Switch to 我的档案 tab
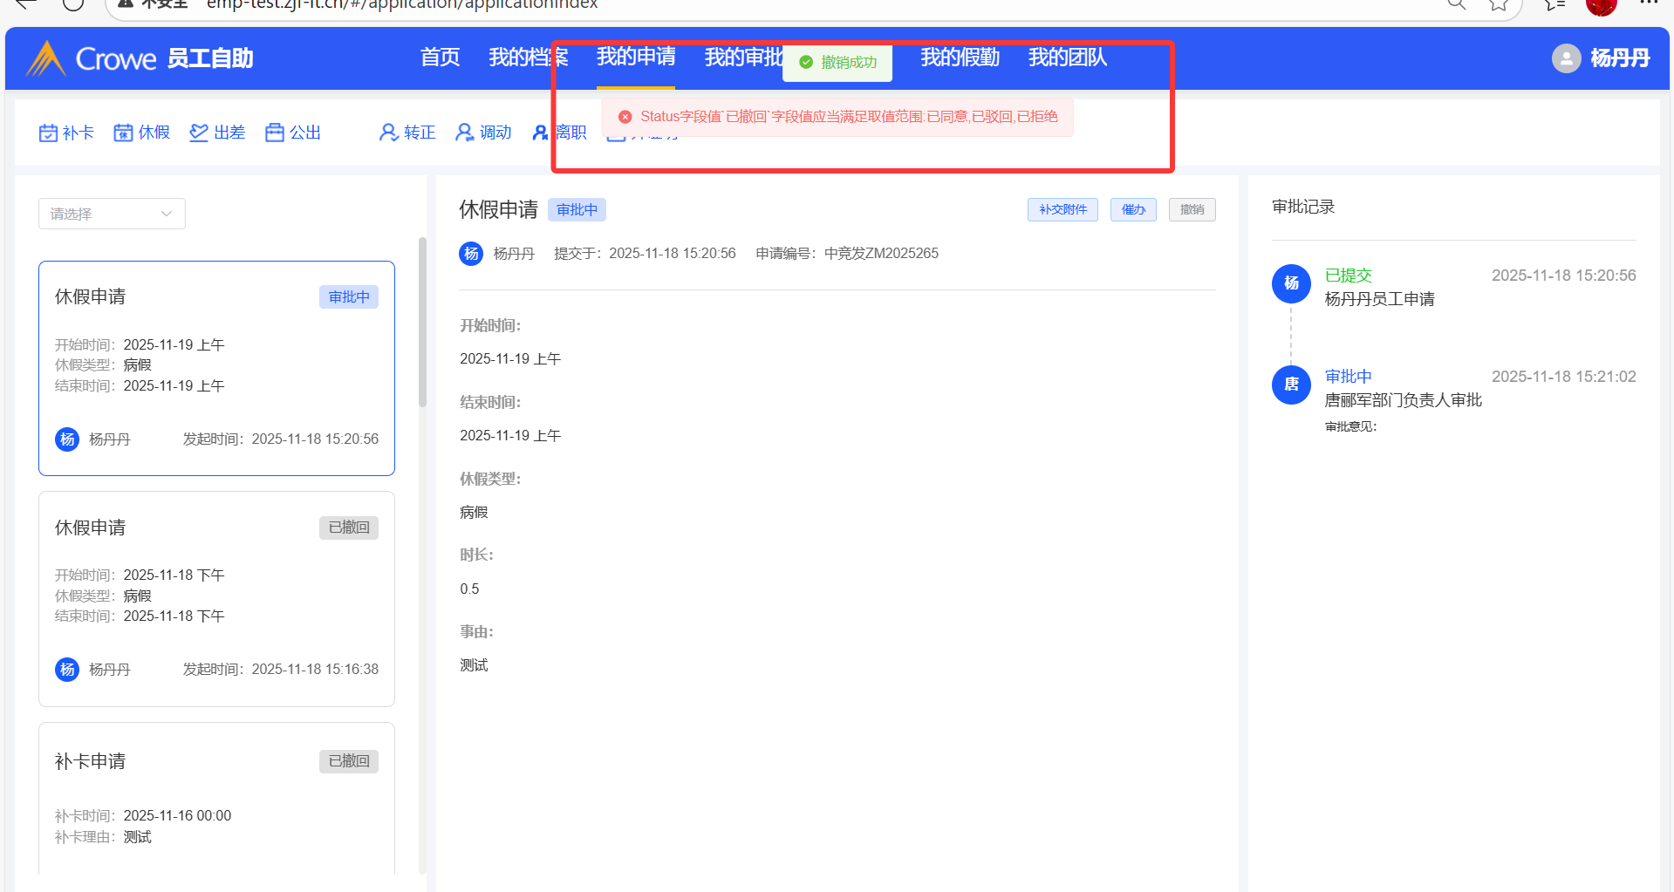The height and width of the screenshot is (892, 1674). [x=529, y=58]
